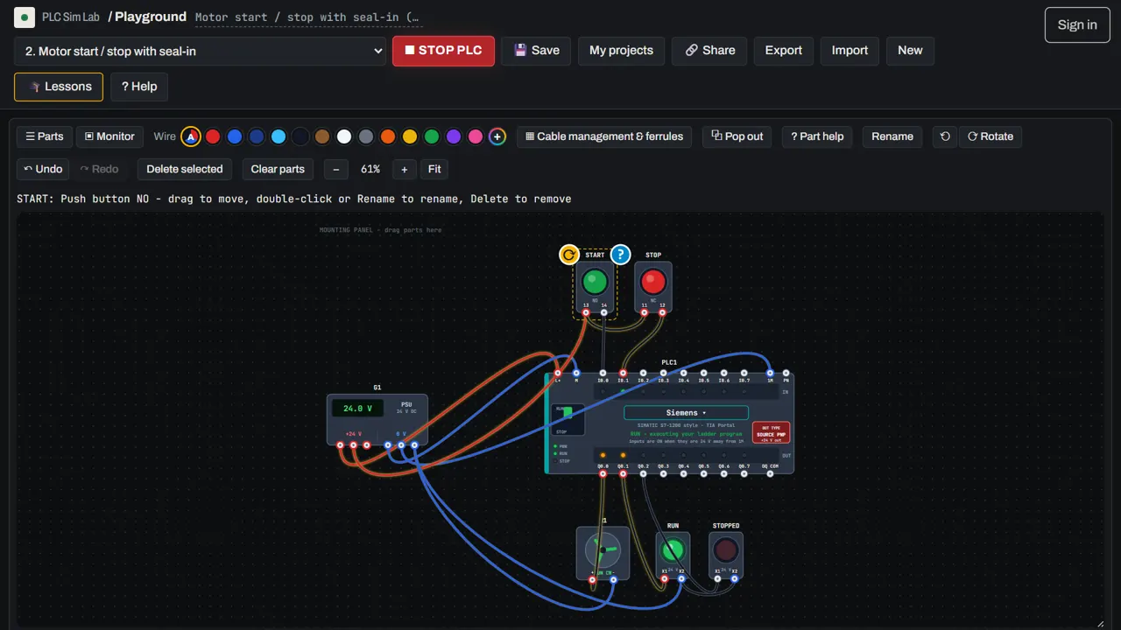1121x630 pixels.
Task: Click the PLC Q0.0 output terminal
Action: [603, 473]
